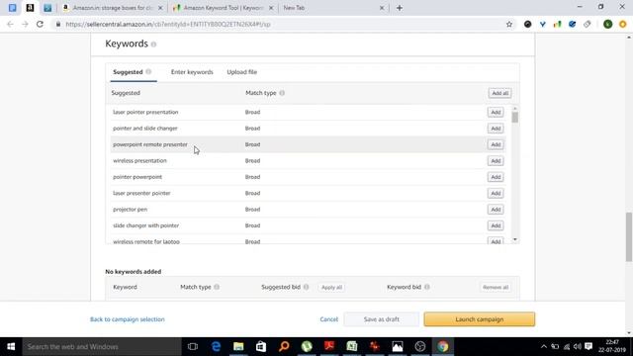This screenshot has width=633, height=356.
Task: Switch to the Suggested keywords tab
Action: coord(128,72)
